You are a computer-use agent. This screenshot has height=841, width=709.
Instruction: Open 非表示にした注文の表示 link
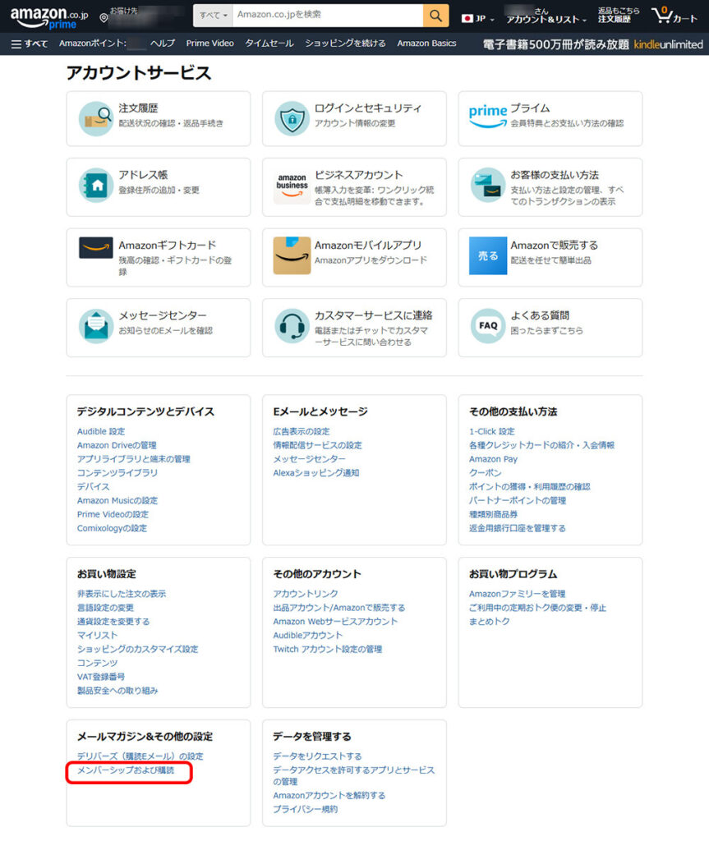click(122, 594)
